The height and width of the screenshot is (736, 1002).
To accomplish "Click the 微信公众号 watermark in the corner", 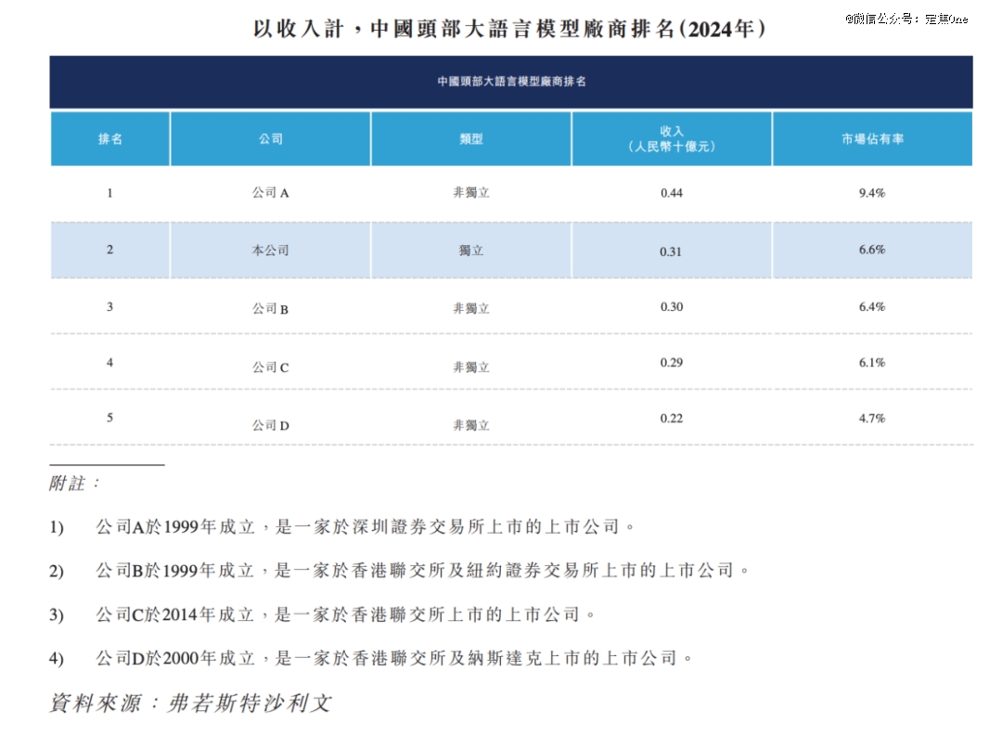I will (906, 19).
